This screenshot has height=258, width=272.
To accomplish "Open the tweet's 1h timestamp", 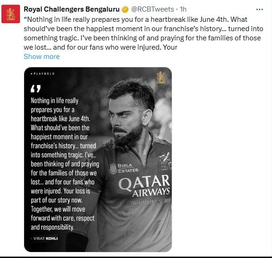I will pyautogui.click(x=183, y=9).
